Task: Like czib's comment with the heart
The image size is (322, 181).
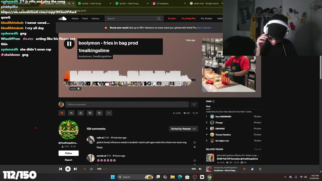Action: coord(194,143)
